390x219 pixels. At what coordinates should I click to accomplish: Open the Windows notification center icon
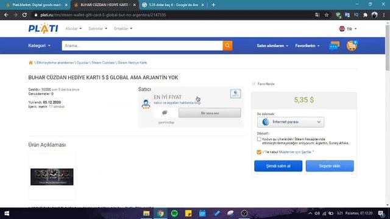(x=380, y=214)
